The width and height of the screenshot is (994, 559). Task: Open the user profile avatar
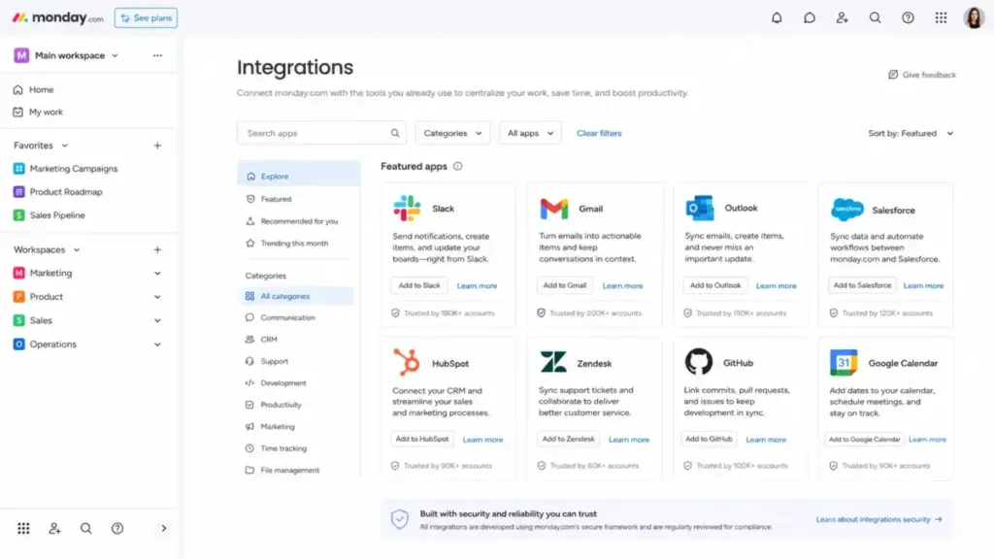click(x=974, y=17)
